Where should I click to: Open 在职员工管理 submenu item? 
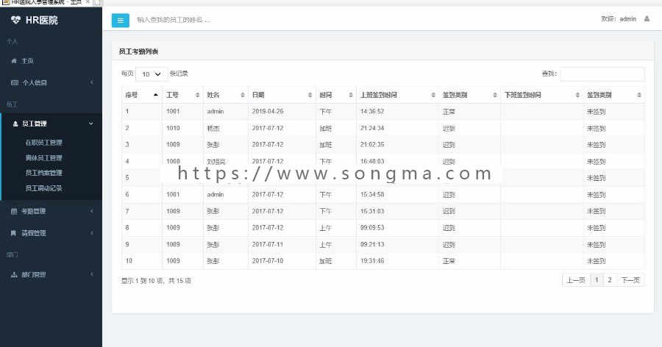[44, 143]
